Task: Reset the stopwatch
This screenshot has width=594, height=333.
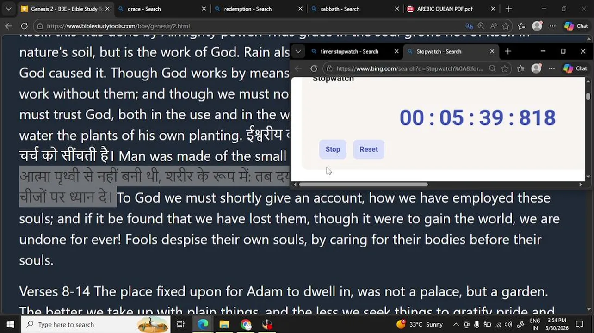Action: pyautogui.click(x=369, y=149)
